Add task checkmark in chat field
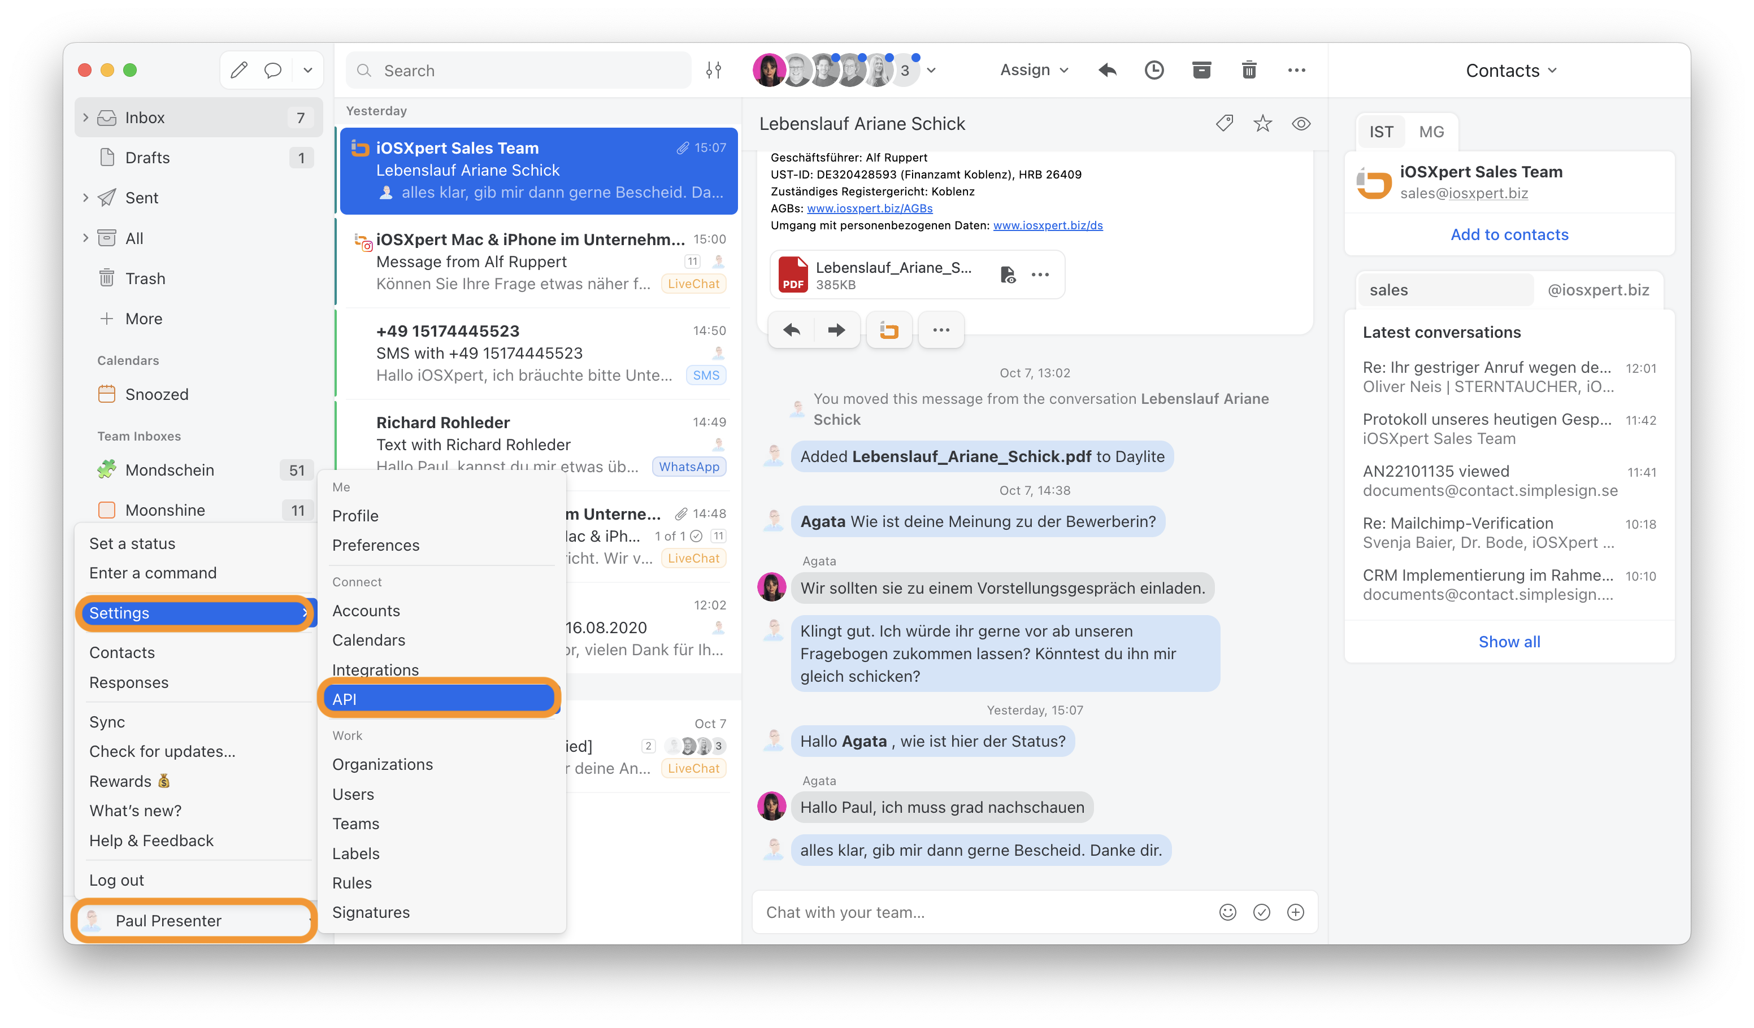Image resolution: width=1754 pixels, height=1028 pixels. point(1261,912)
